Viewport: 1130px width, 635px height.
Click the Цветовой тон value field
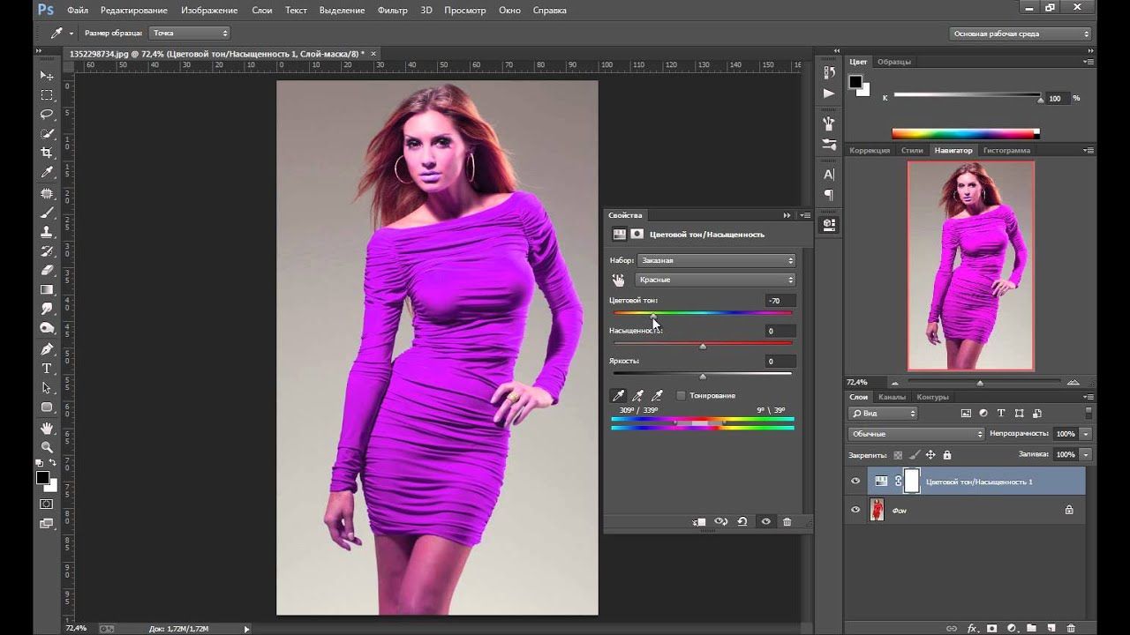(780, 301)
